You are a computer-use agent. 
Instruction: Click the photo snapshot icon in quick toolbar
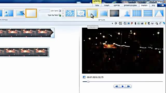coord(142,23)
